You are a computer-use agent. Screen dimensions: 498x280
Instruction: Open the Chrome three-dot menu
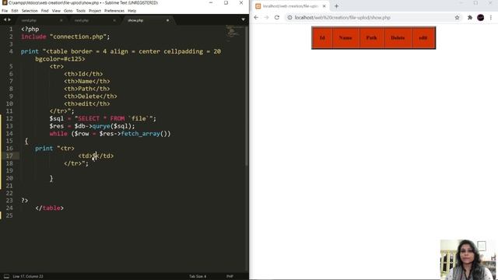491,18
